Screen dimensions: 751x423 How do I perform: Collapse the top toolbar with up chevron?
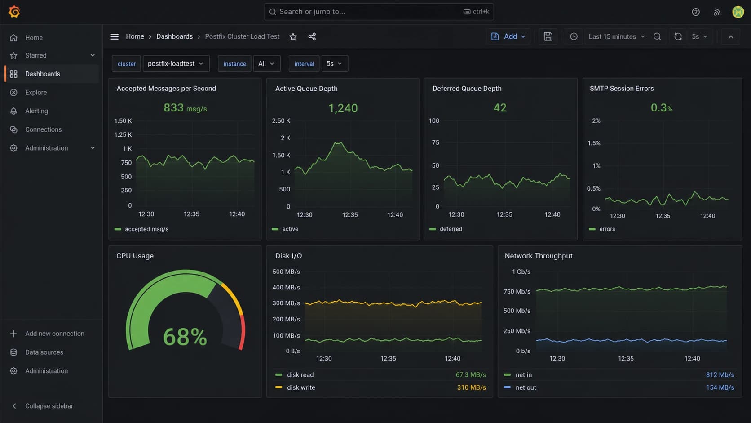731,36
